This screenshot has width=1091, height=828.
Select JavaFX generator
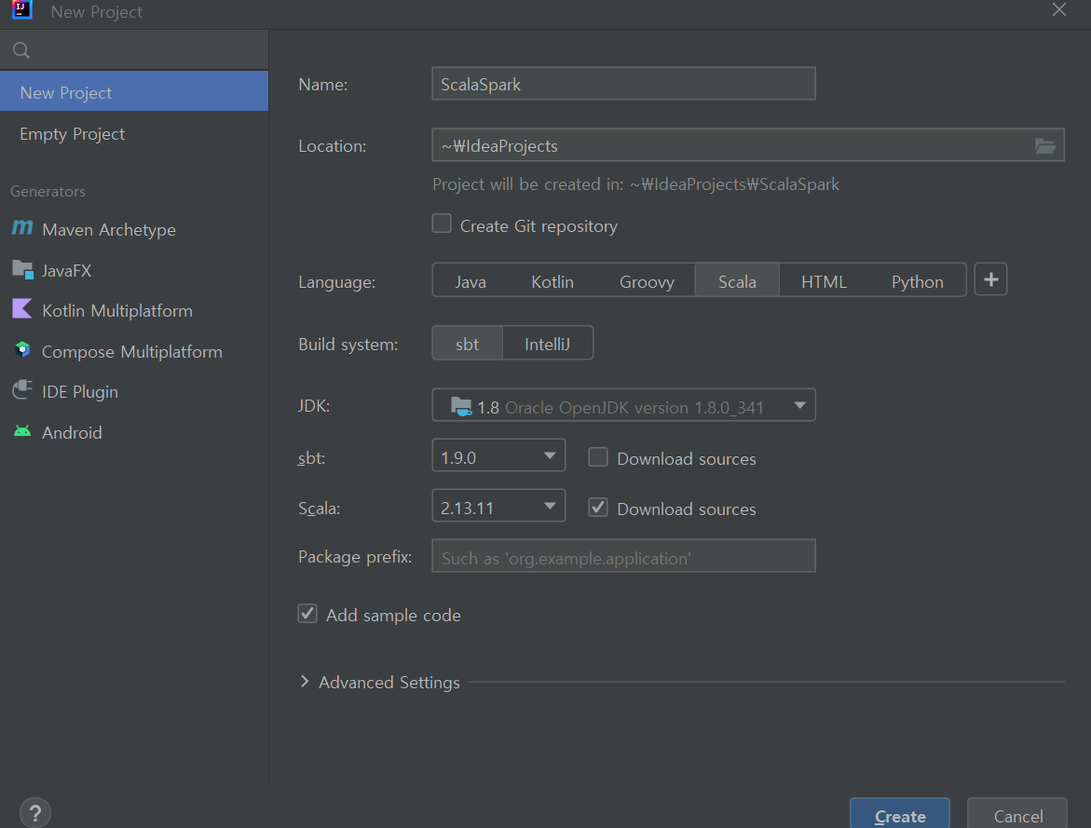point(133,270)
